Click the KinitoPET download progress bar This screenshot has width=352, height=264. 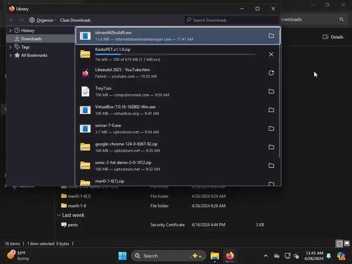(x=175, y=54)
